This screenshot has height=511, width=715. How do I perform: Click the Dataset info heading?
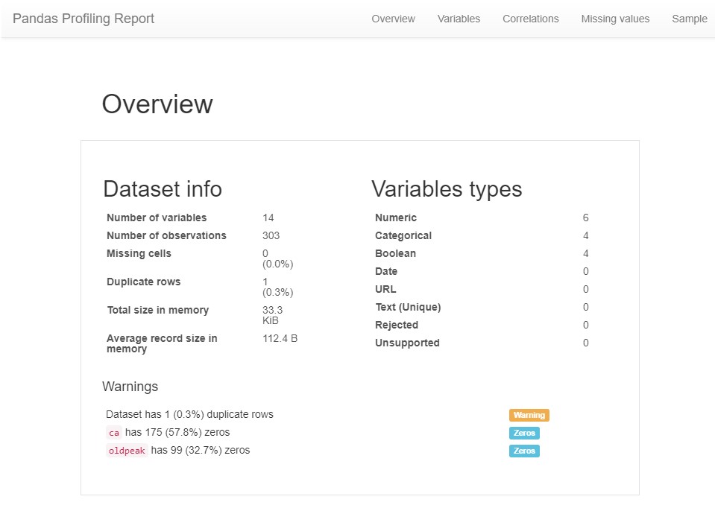(x=162, y=189)
